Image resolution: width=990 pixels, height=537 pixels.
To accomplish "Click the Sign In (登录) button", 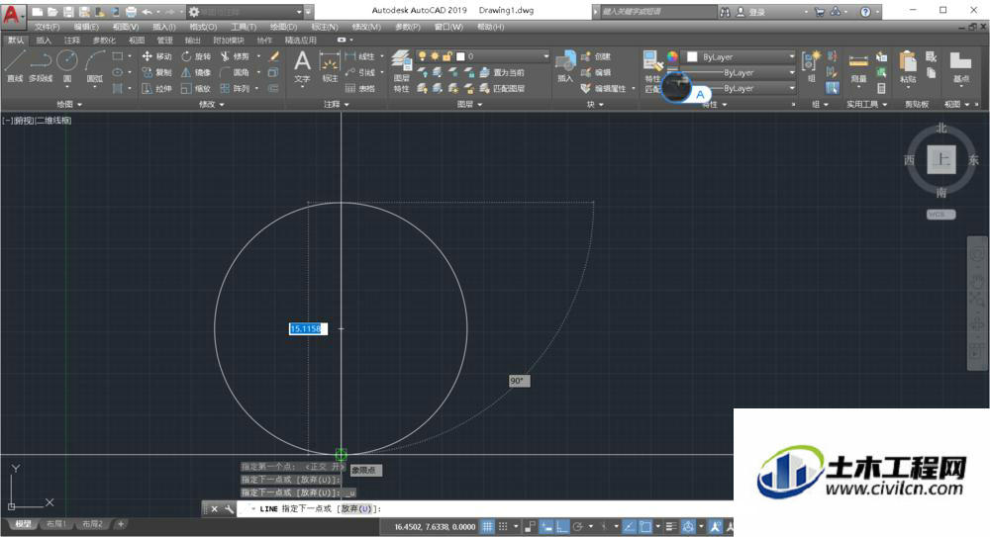I will (x=750, y=11).
